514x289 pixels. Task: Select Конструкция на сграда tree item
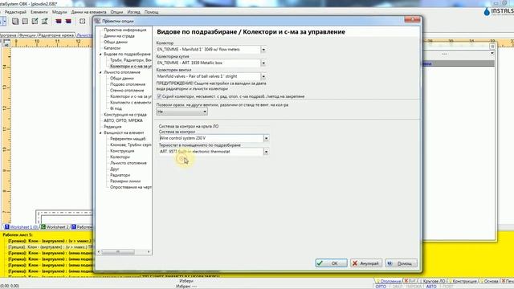click(125, 114)
